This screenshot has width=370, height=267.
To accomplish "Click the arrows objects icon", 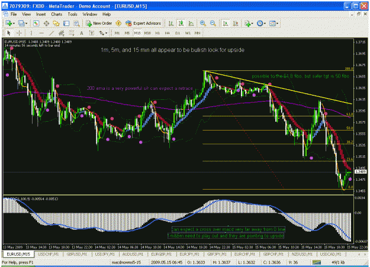I will coord(101,33).
